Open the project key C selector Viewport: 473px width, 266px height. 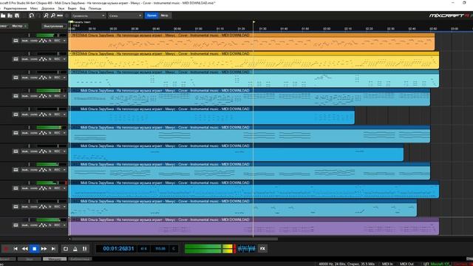point(174,249)
